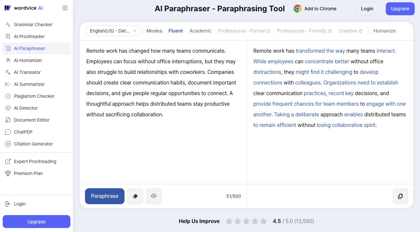Click the cloud upload file icon
The height and width of the screenshot is (232, 420).
pos(154,196)
